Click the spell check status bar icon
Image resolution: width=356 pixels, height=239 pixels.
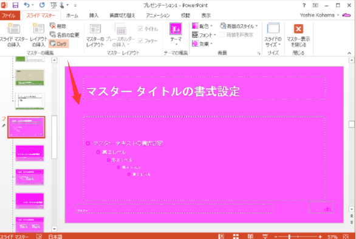(39, 237)
